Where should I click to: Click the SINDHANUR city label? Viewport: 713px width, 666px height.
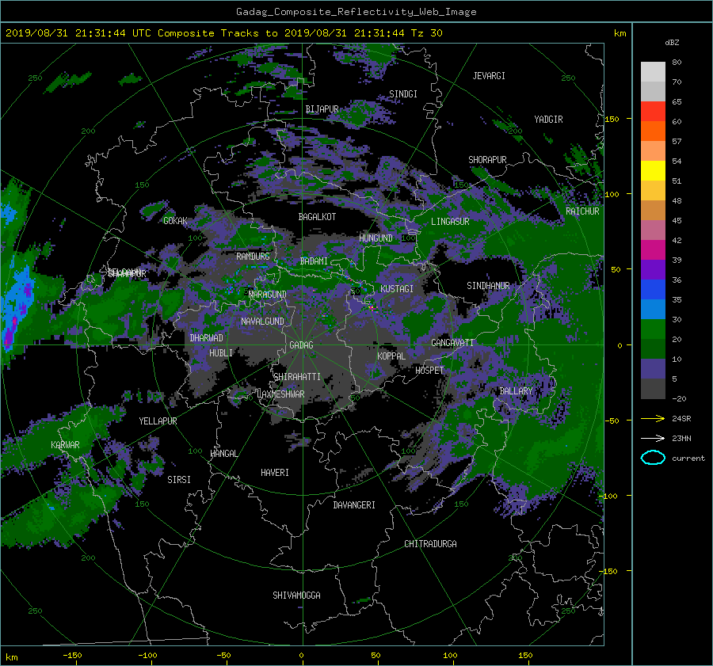[x=488, y=286]
